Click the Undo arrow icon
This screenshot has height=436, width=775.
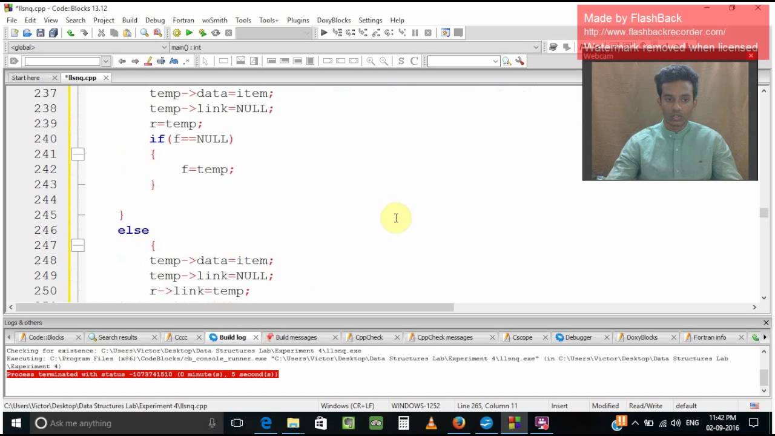tap(71, 33)
